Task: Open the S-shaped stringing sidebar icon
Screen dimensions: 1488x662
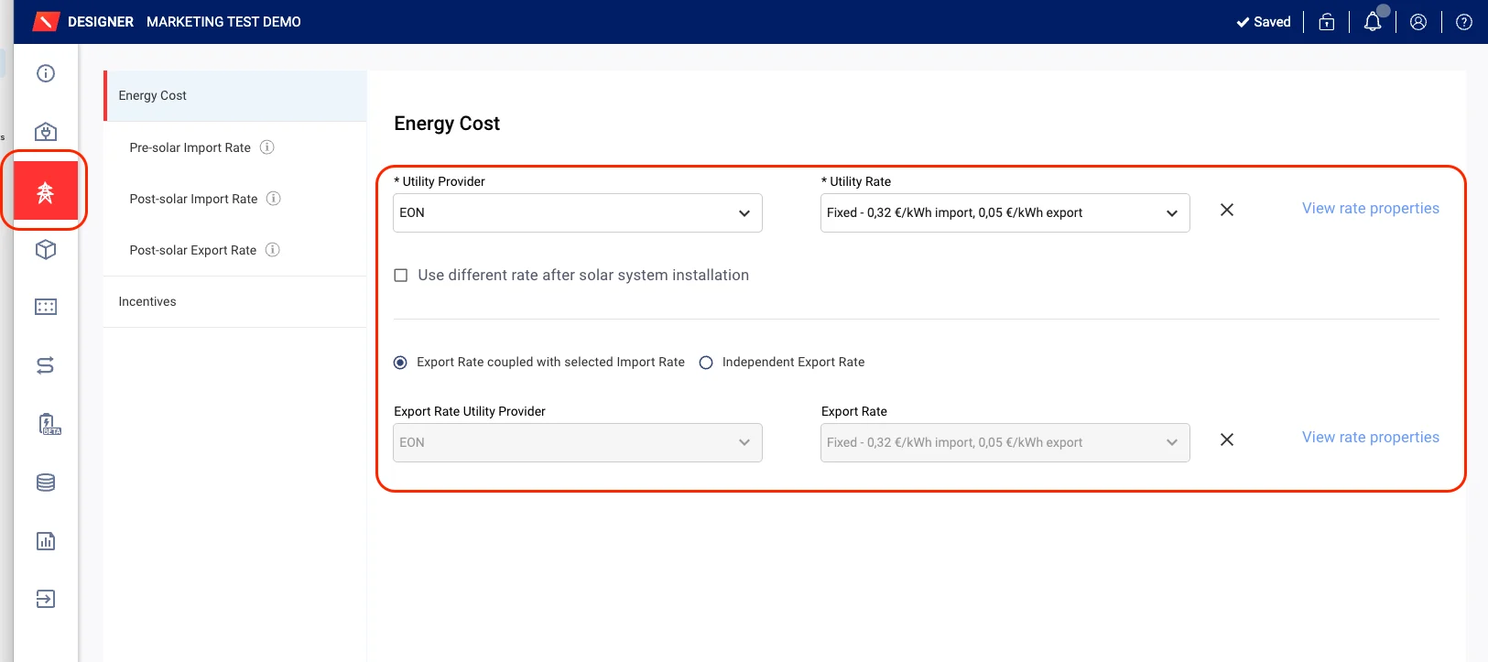Action: coord(46,365)
